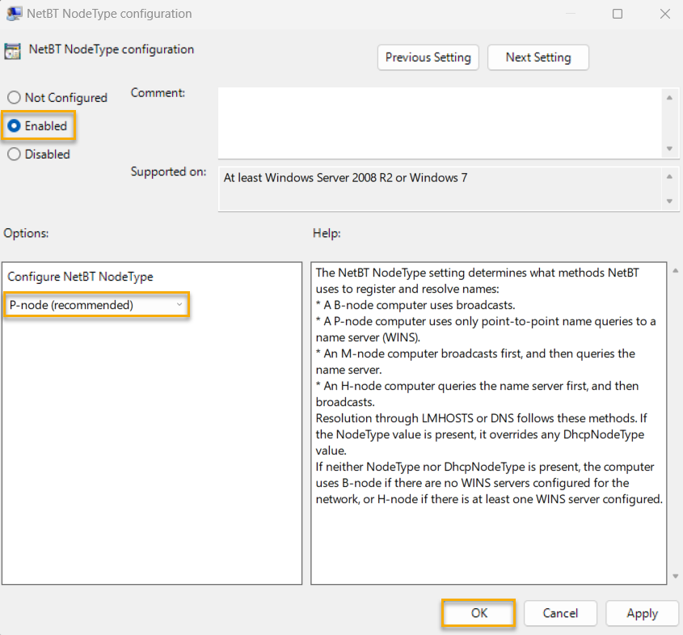Enable the policy via the Enabled radio button

(x=13, y=126)
